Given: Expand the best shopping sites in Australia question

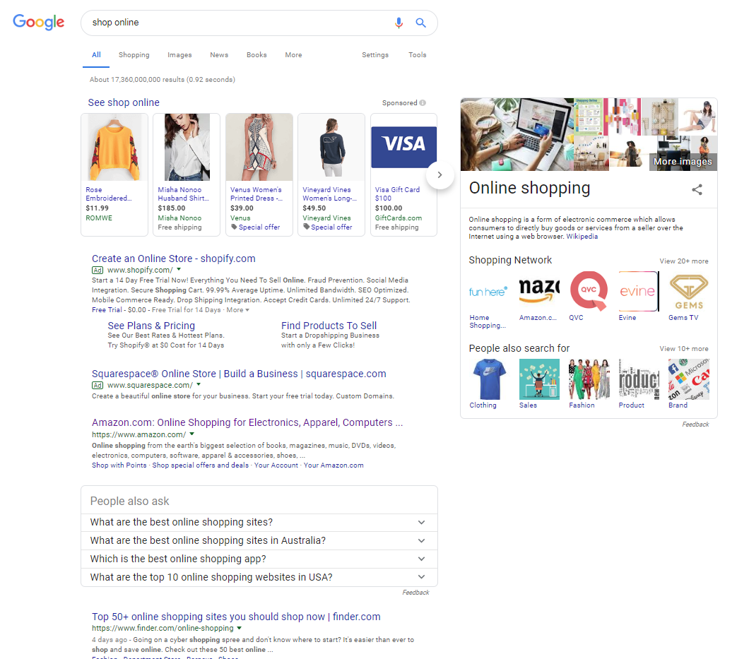Looking at the screenshot, I should (259, 540).
